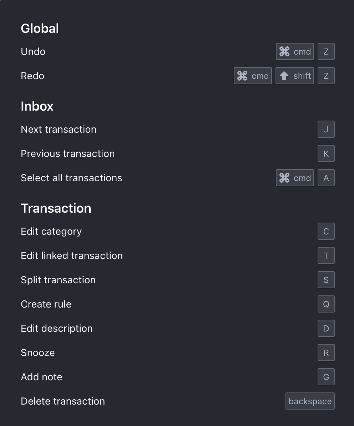Click the J key badge for Next transaction
The height and width of the screenshot is (426, 354).
(x=326, y=129)
